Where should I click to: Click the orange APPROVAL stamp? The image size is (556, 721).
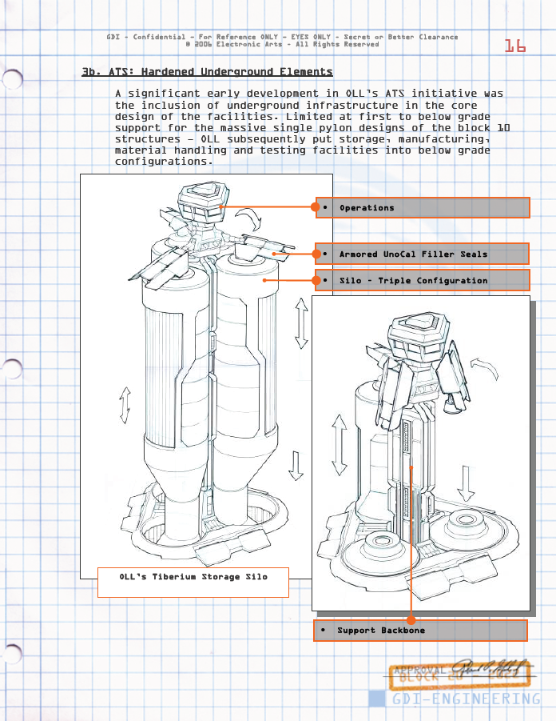(460, 675)
